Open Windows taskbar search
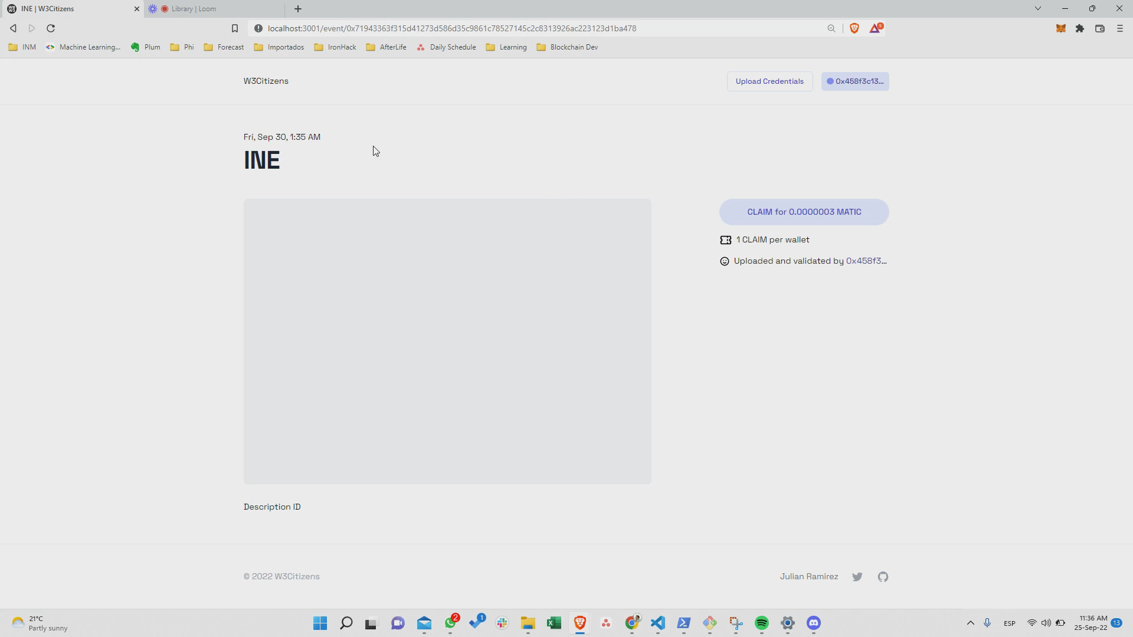 pos(346,623)
